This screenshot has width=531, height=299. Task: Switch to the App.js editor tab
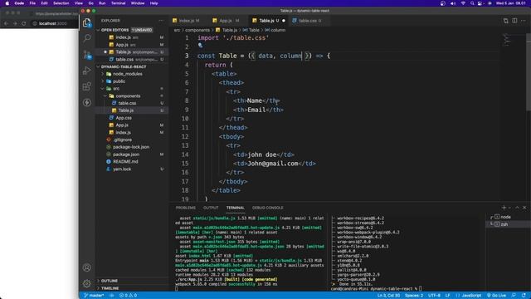(226, 21)
